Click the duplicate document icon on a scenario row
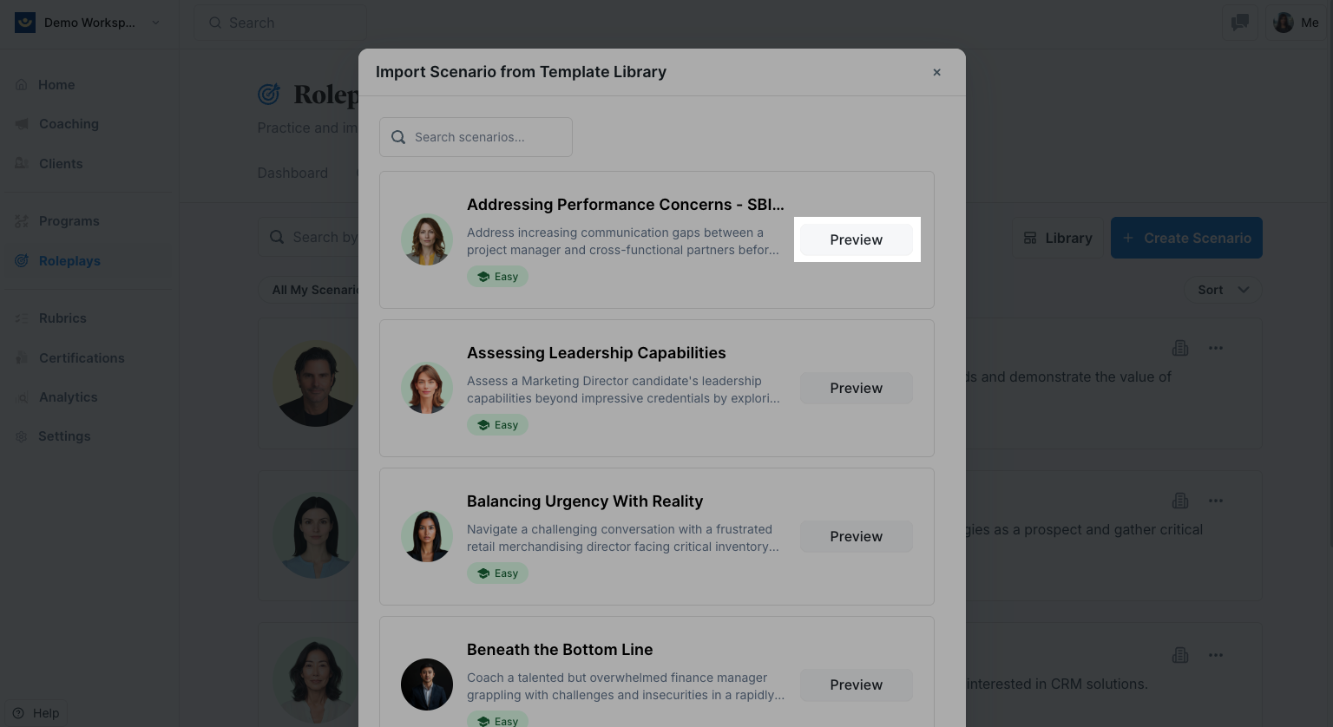The height and width of the screenshot is (727, 1333). 1180,348
